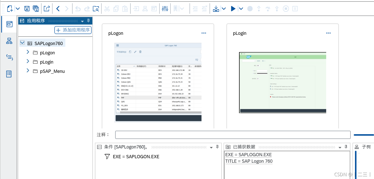This screenshot has width=374, height=179.
Task: Click the clipboard paste icon
Action: point(125,9)
